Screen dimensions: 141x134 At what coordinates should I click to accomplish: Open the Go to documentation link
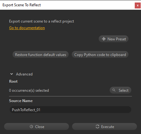[x=27, y=28]
